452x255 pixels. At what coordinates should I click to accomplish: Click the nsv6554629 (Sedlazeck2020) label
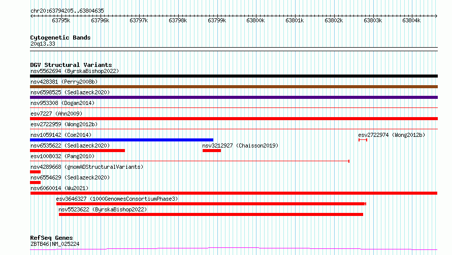[70, 177]
